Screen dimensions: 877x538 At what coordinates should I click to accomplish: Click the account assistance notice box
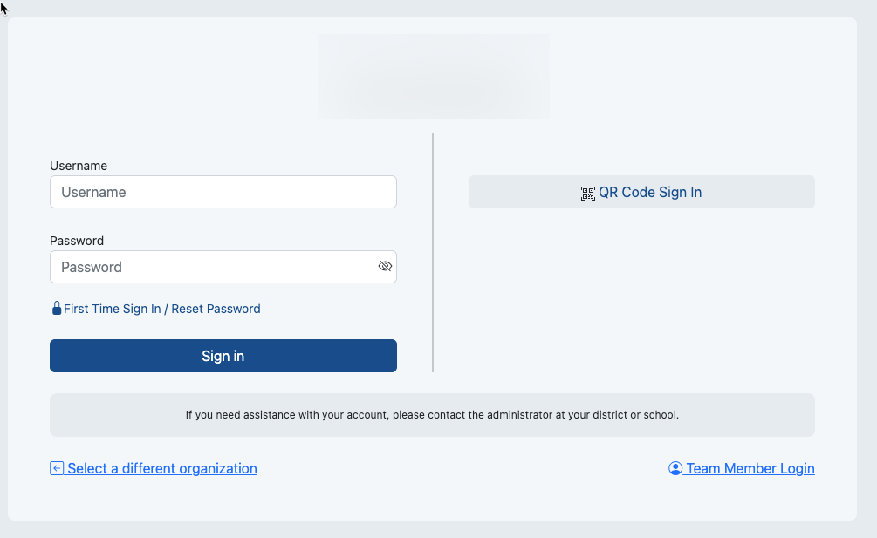(x=432, y=415)
